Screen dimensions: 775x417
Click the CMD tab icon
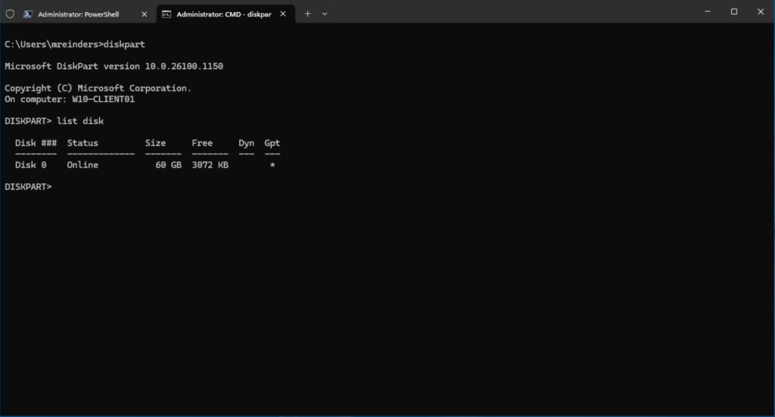167,14
